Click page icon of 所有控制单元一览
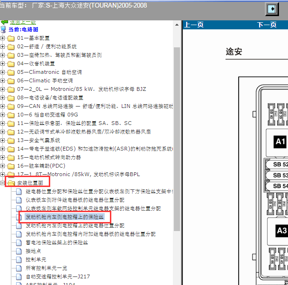This screenshot has height=285, width=288. coord(19,268)
